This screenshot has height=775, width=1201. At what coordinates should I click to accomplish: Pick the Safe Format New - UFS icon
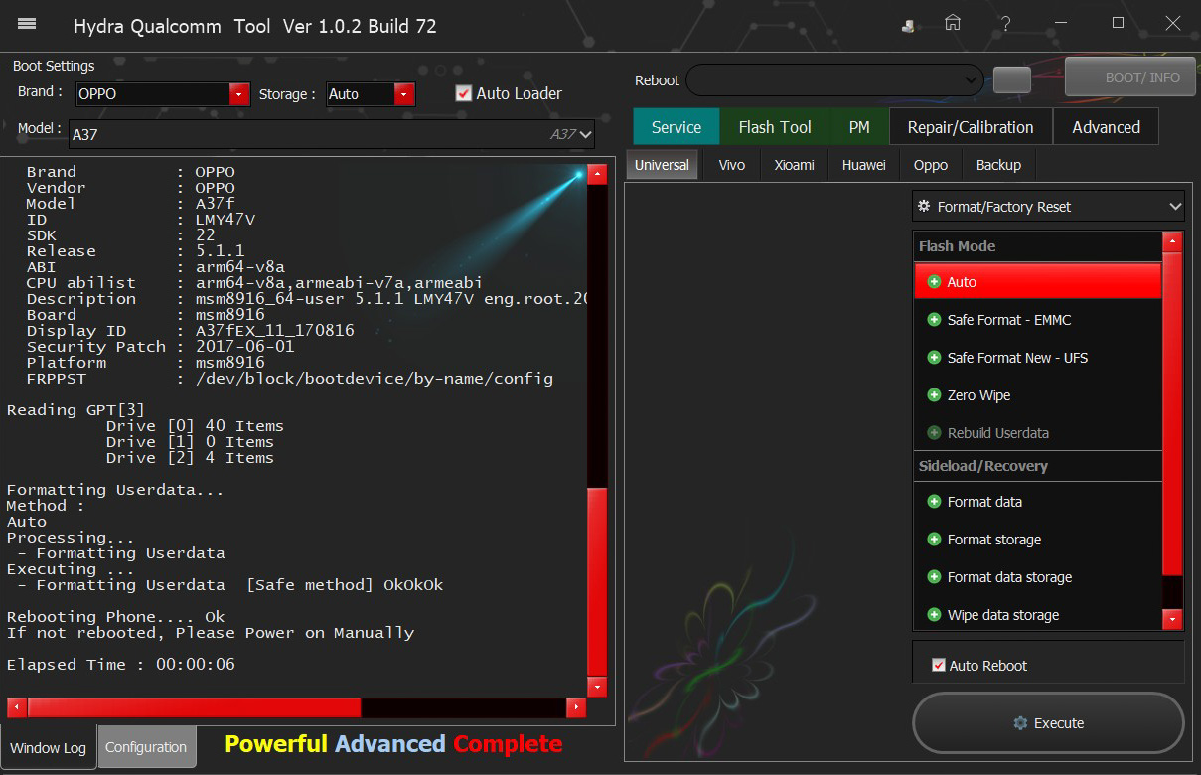934,358
